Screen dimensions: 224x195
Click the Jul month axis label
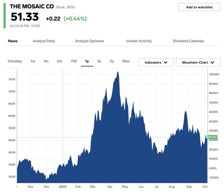click(x=157, y=187)
